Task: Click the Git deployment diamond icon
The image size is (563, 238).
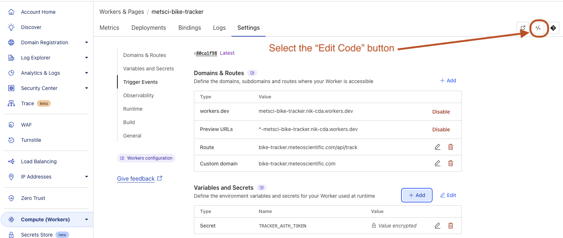Action: [553, 28]
